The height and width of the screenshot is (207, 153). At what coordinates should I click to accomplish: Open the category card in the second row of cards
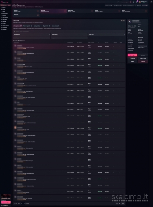(26, 15)
